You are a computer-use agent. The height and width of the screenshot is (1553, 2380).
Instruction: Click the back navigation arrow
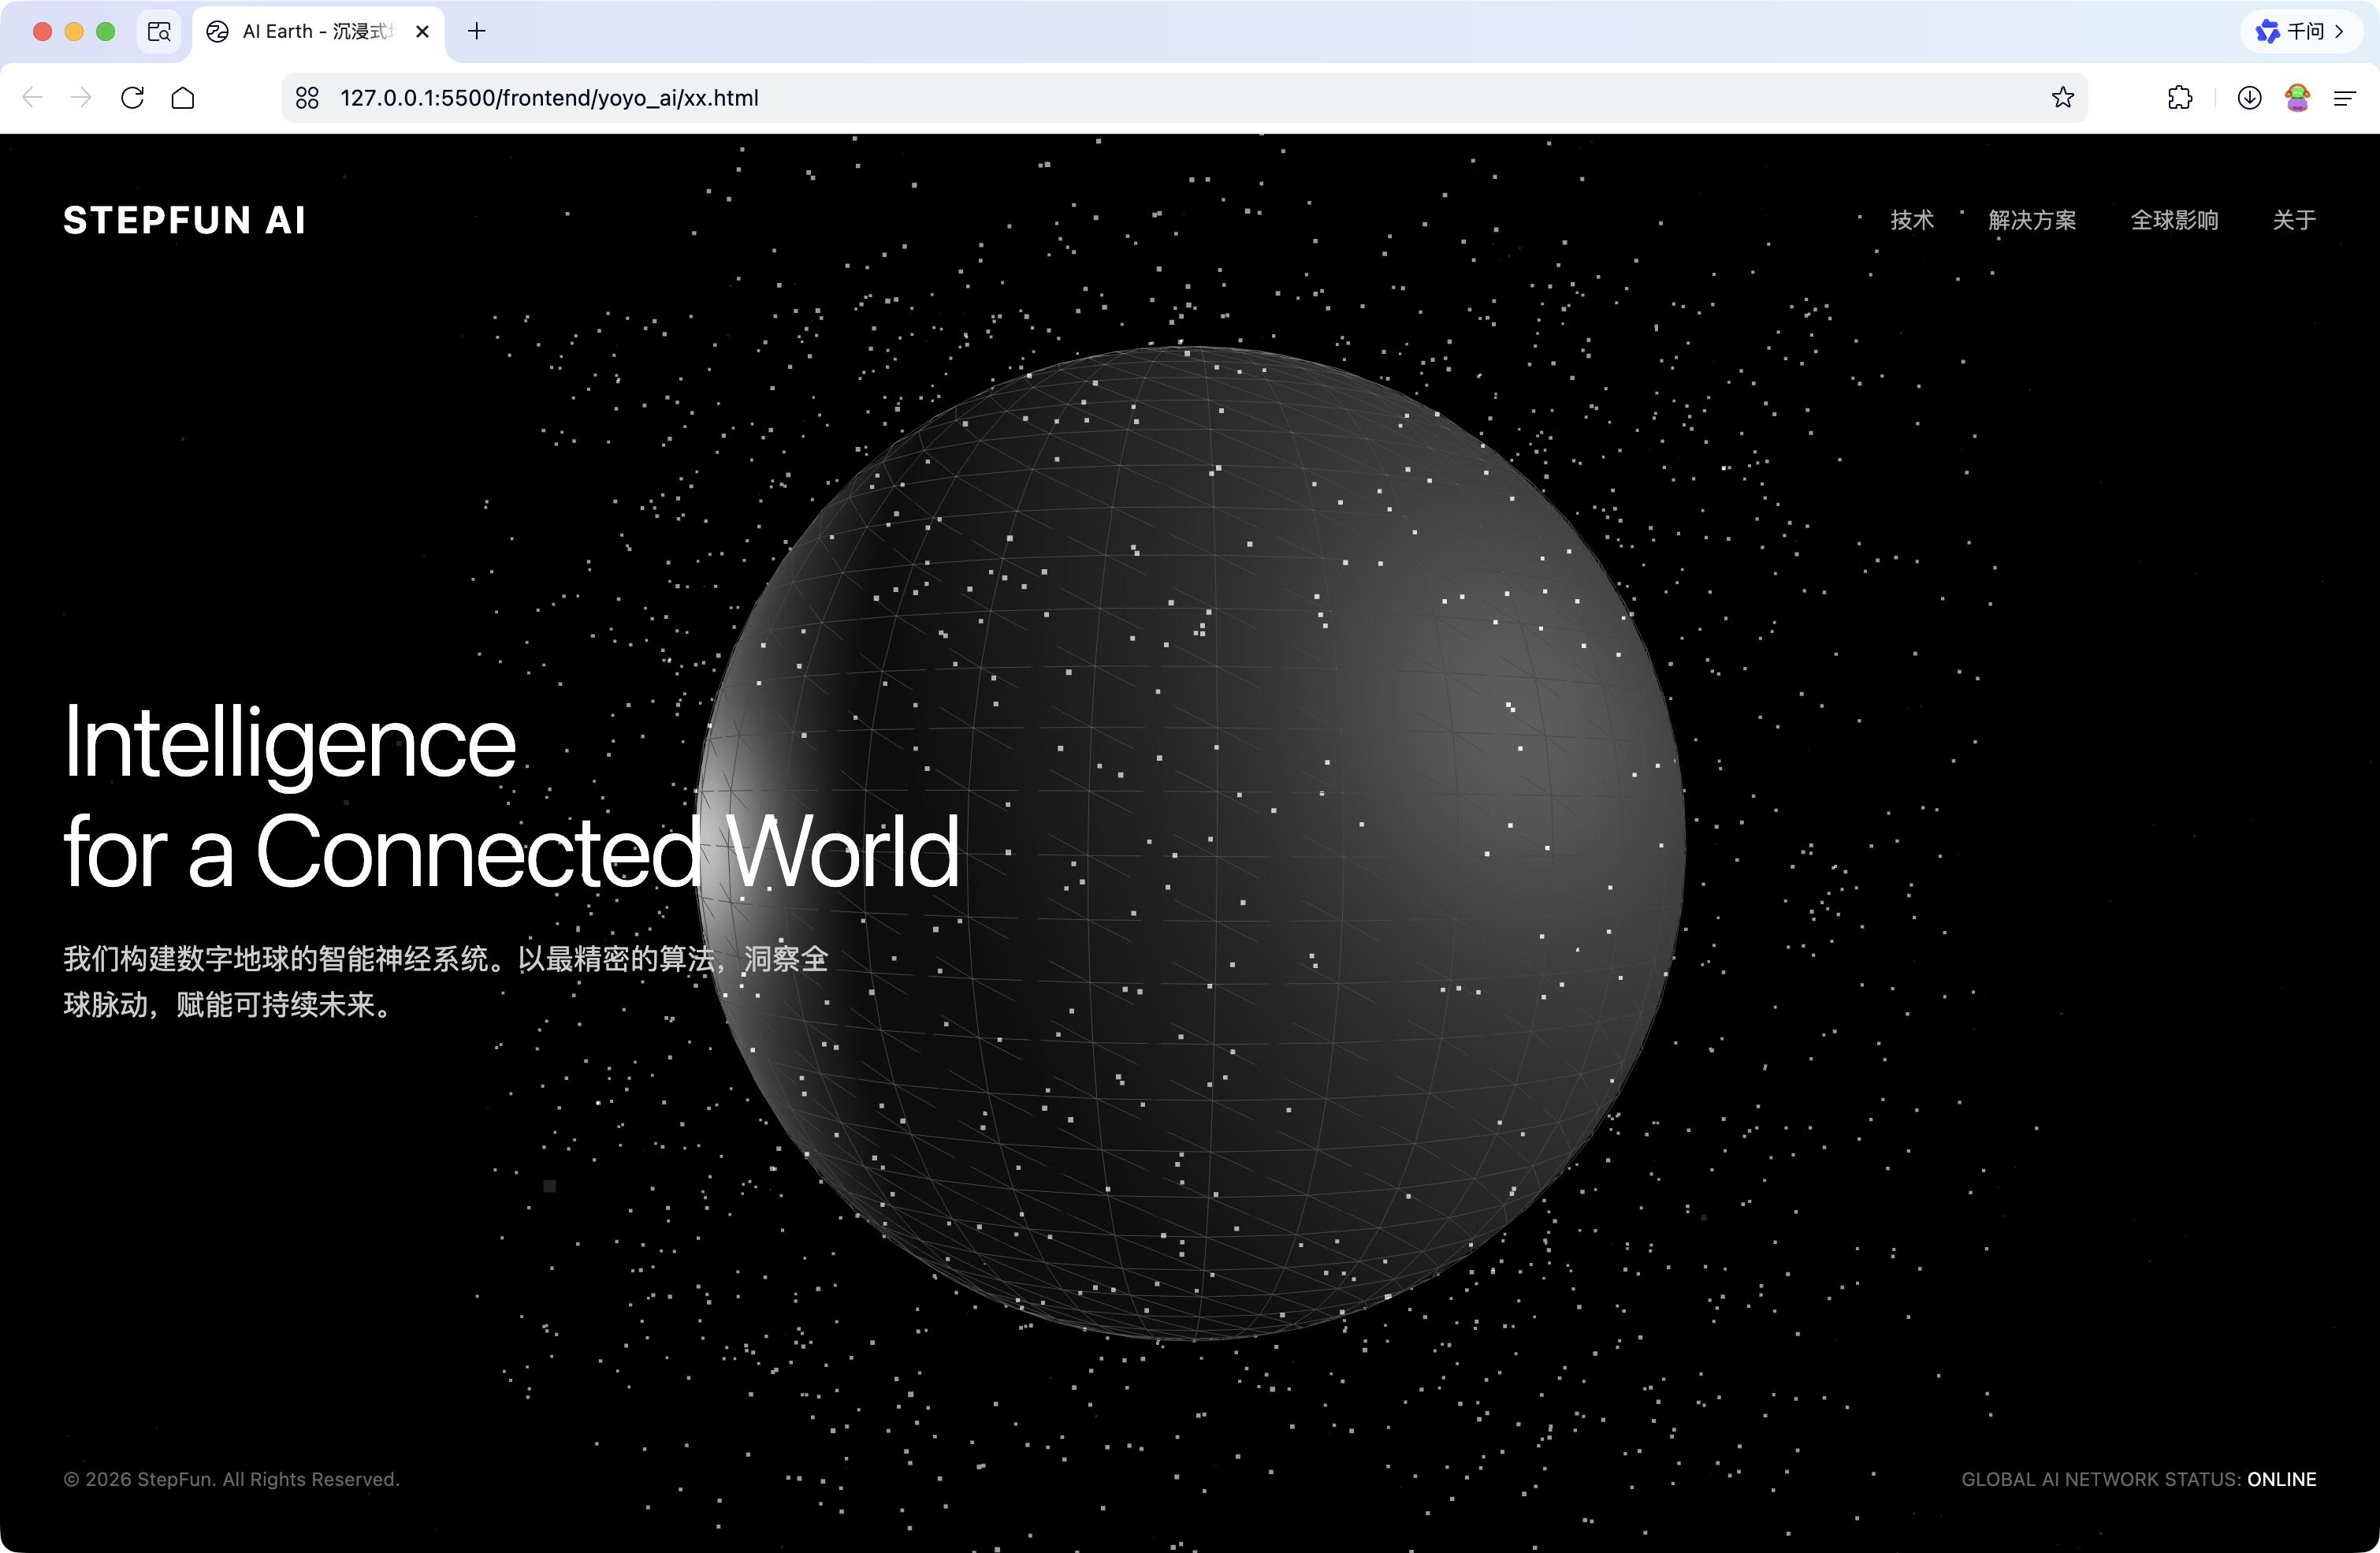click(x=33, y=98)
